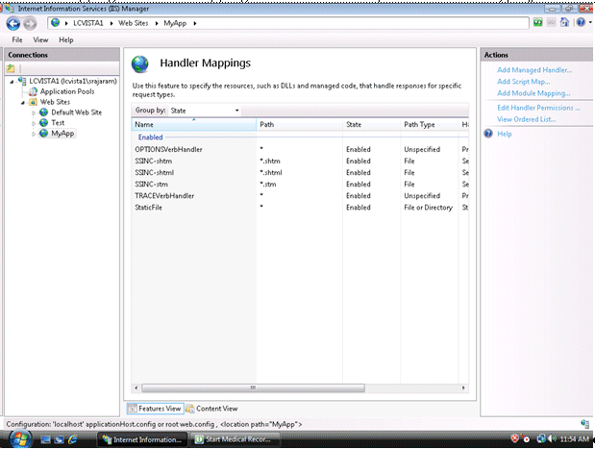Sort the list by the Name column header
Screen dimensions: 595x449
pyautogui.click(x=194, y=124)
